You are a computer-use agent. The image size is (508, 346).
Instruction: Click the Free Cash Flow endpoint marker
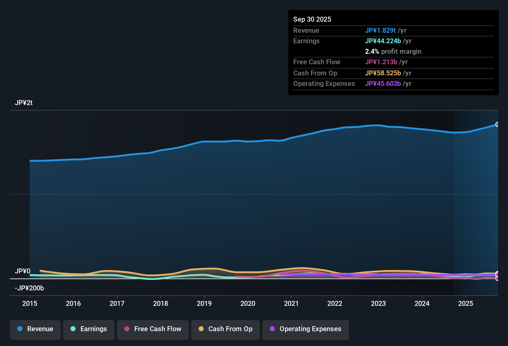tap(497, 278)
